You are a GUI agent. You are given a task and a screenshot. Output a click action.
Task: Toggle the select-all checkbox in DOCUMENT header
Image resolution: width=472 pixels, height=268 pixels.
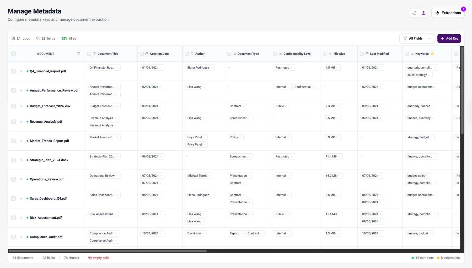coord(13,54)
